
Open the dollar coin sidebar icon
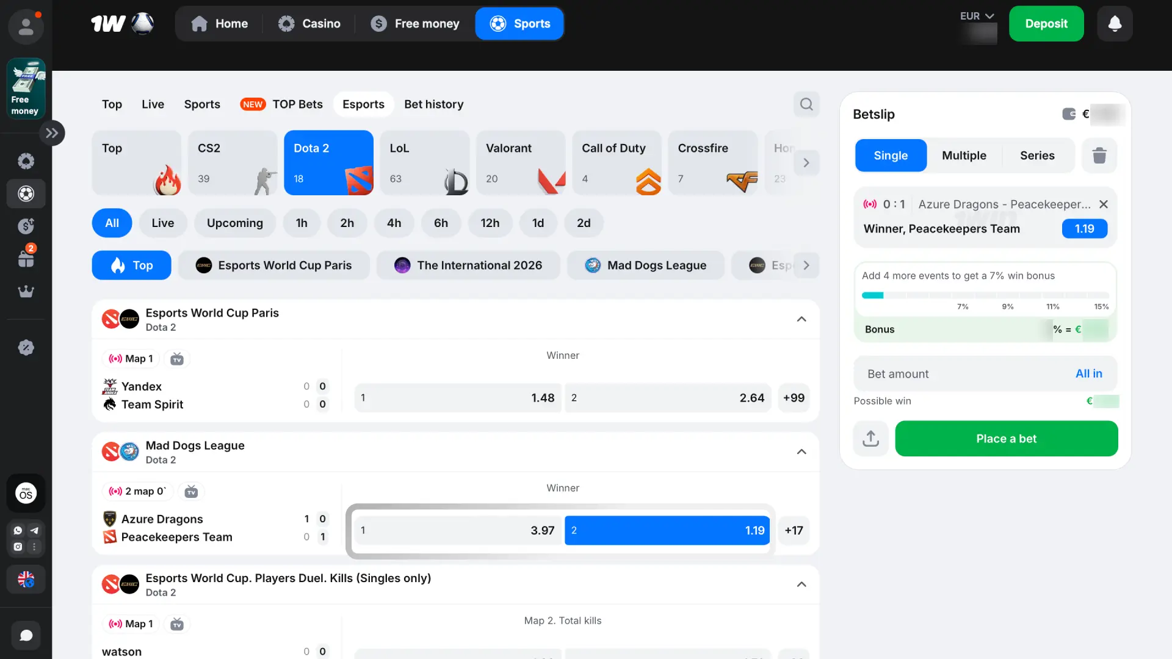pyautogui.click(x=26, y=226)
